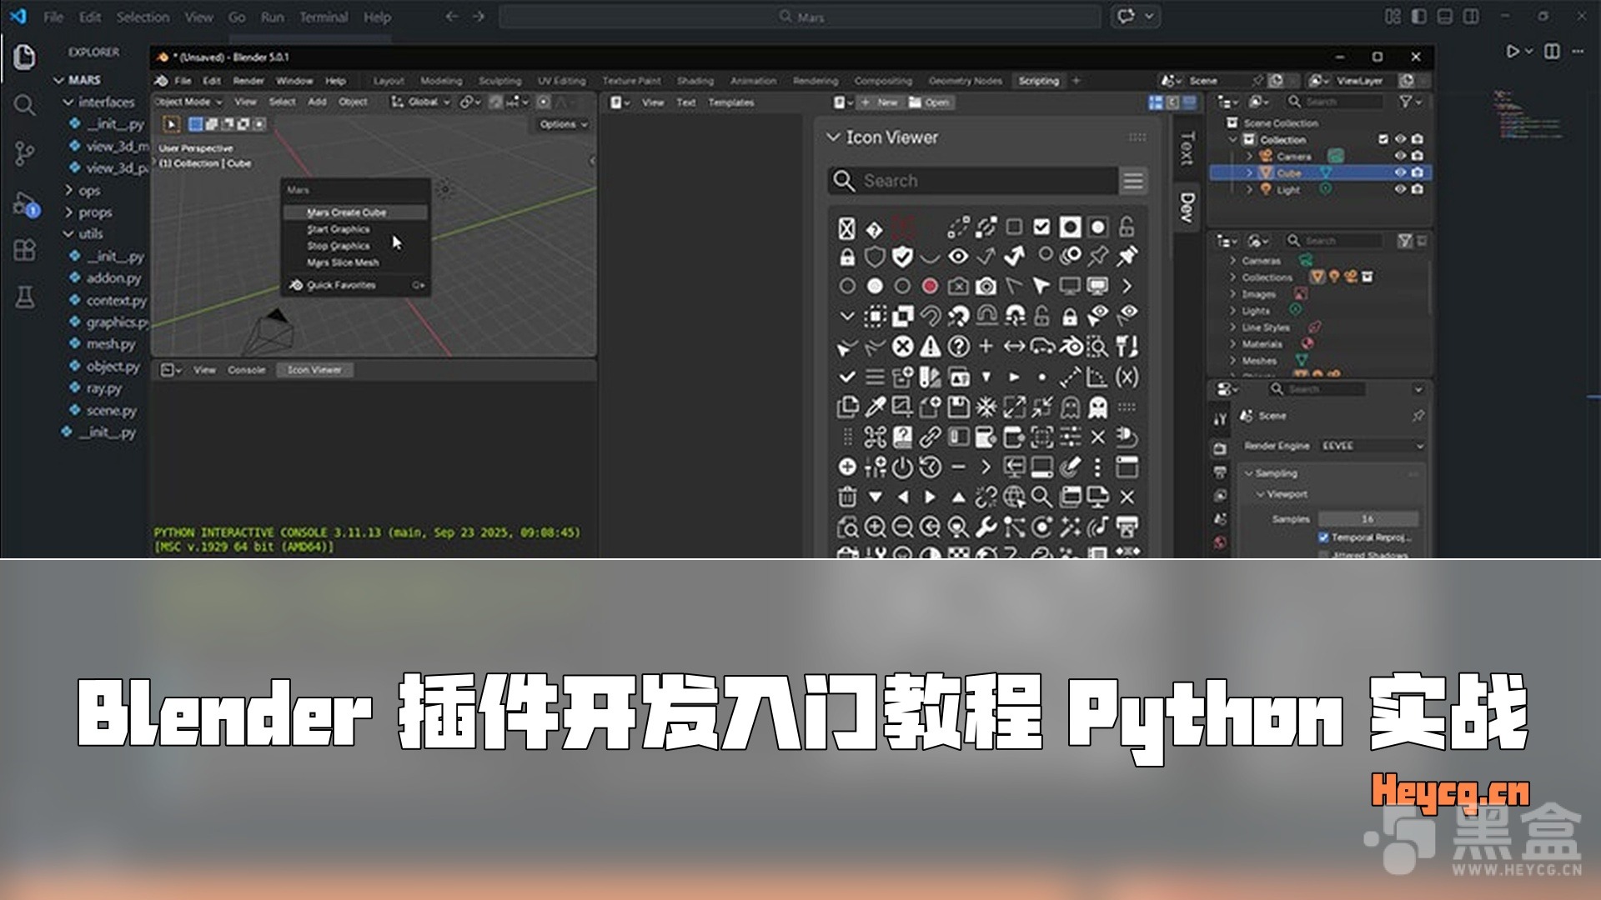
Task: Expand the ops folder in VS Code explorer
Action: [x=70, y=190]
